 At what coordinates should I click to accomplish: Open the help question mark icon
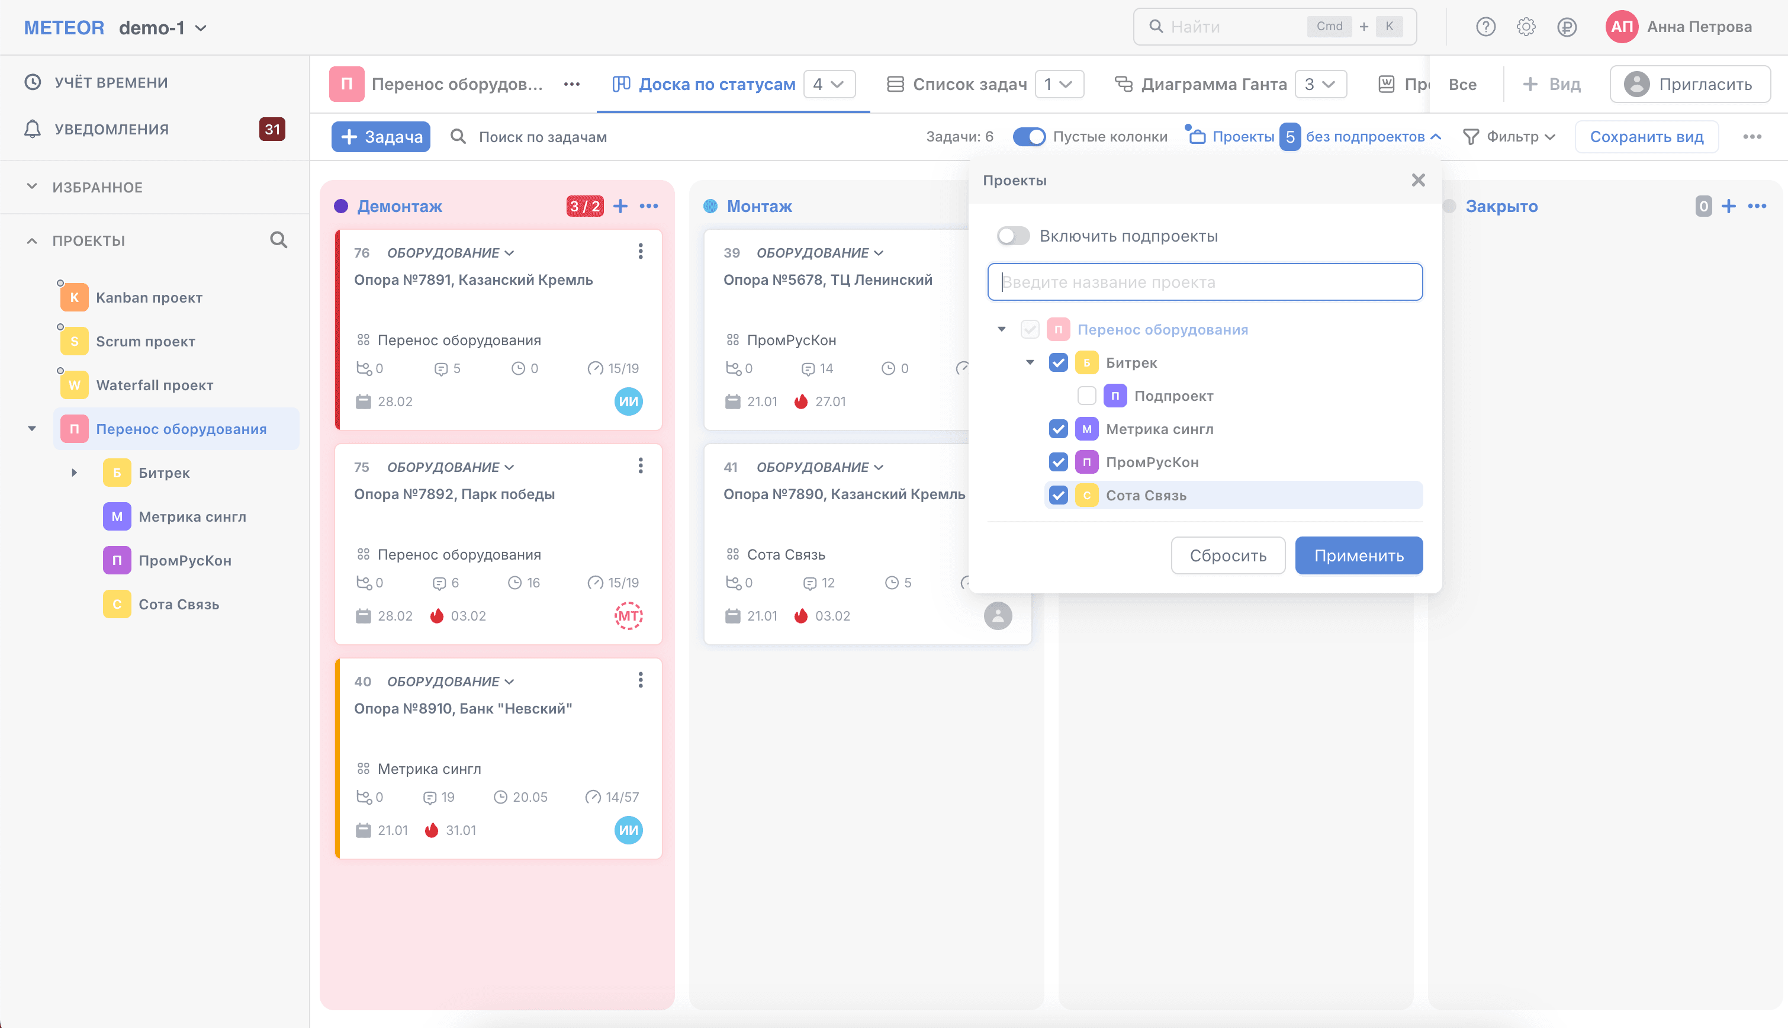(1485, 27)
